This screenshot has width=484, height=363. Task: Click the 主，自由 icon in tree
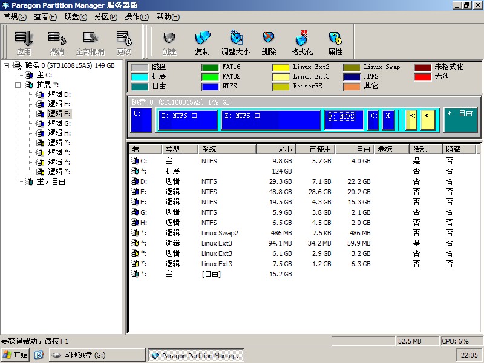tap(29, 181)
